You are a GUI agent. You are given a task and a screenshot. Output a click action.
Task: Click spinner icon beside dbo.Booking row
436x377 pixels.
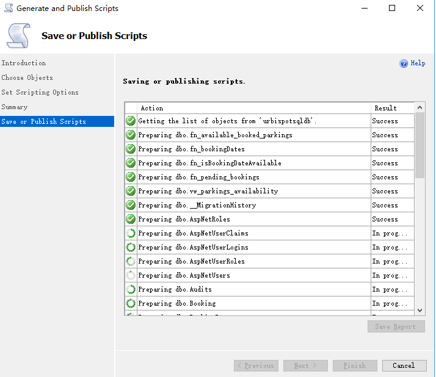[x=131, y=303]
